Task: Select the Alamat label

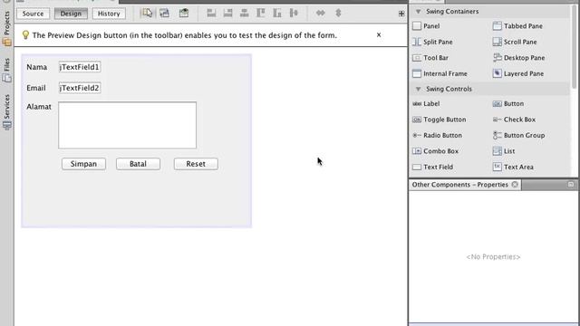Action: pyautogui.click(x=39, y=107)
